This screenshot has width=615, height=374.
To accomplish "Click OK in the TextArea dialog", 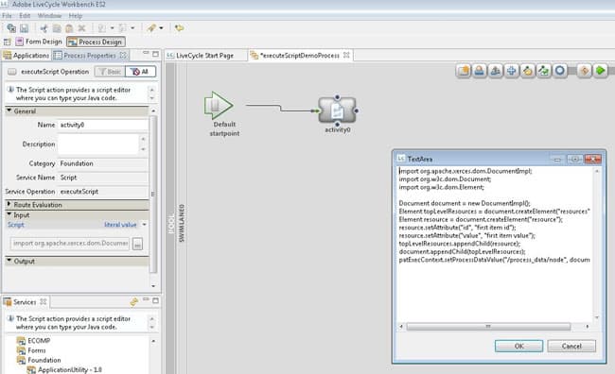I will pos(518,346).
